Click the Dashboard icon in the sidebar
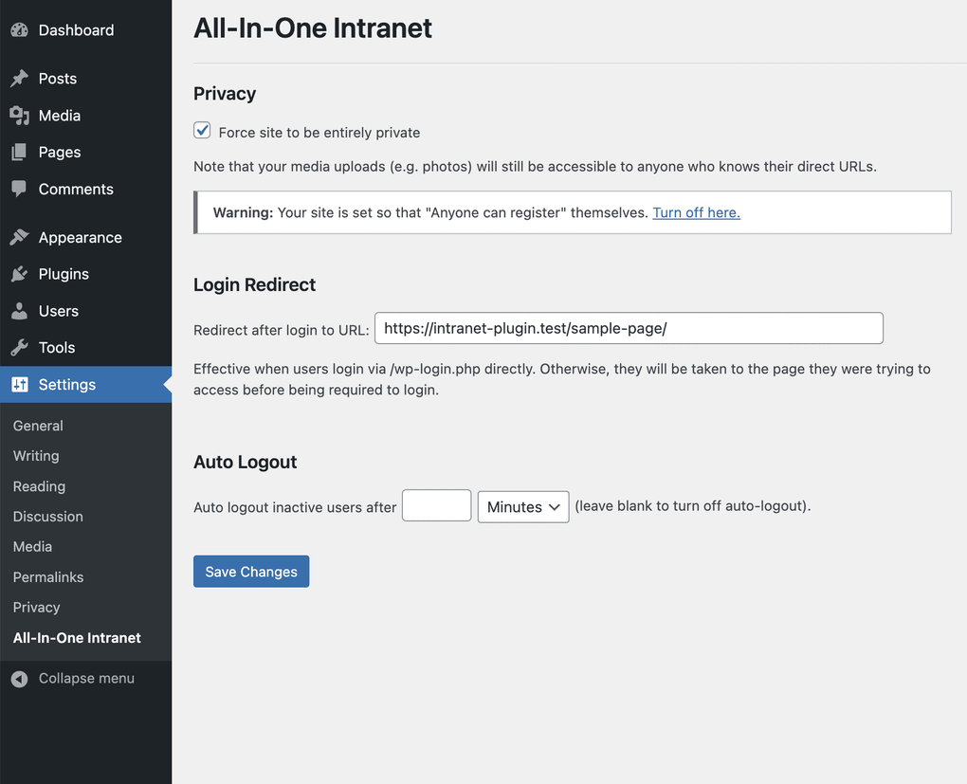Screen dimensions: 967x784 (19, 29)
